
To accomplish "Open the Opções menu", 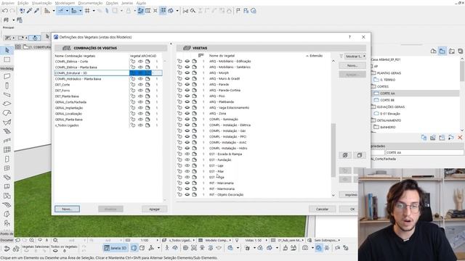I will [x=112, y=3].
